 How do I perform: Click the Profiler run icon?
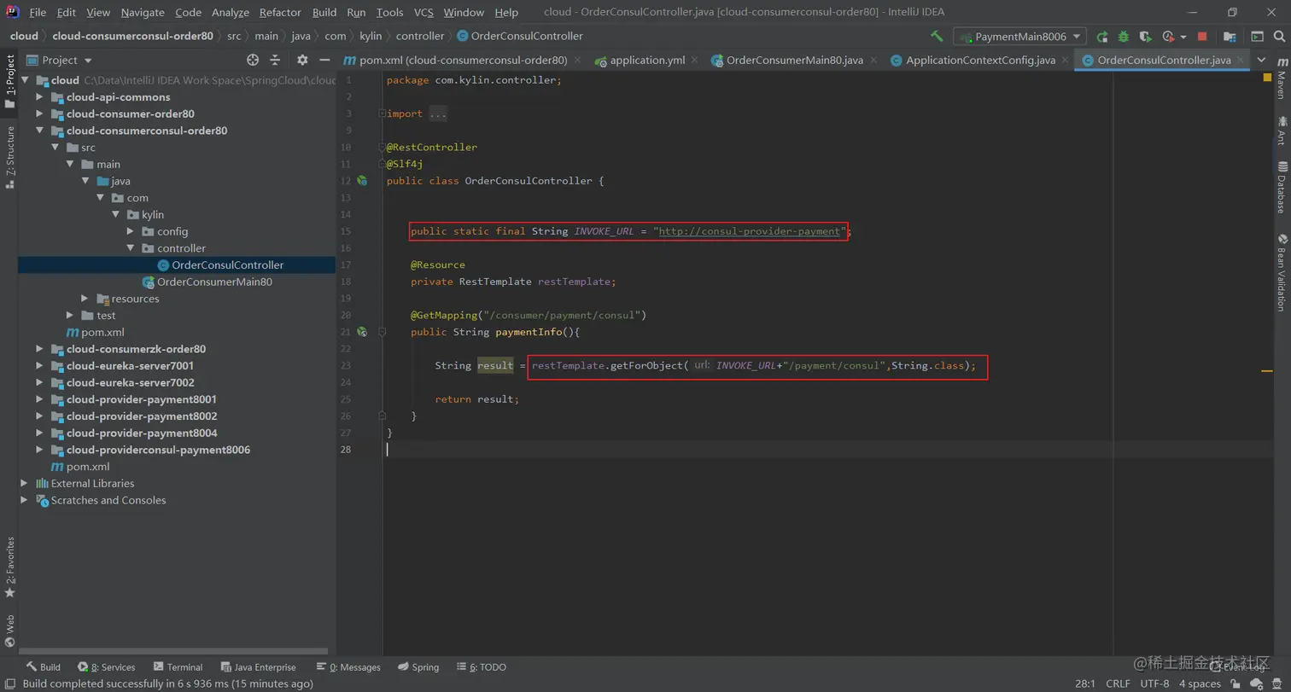tap(1168, 37)
